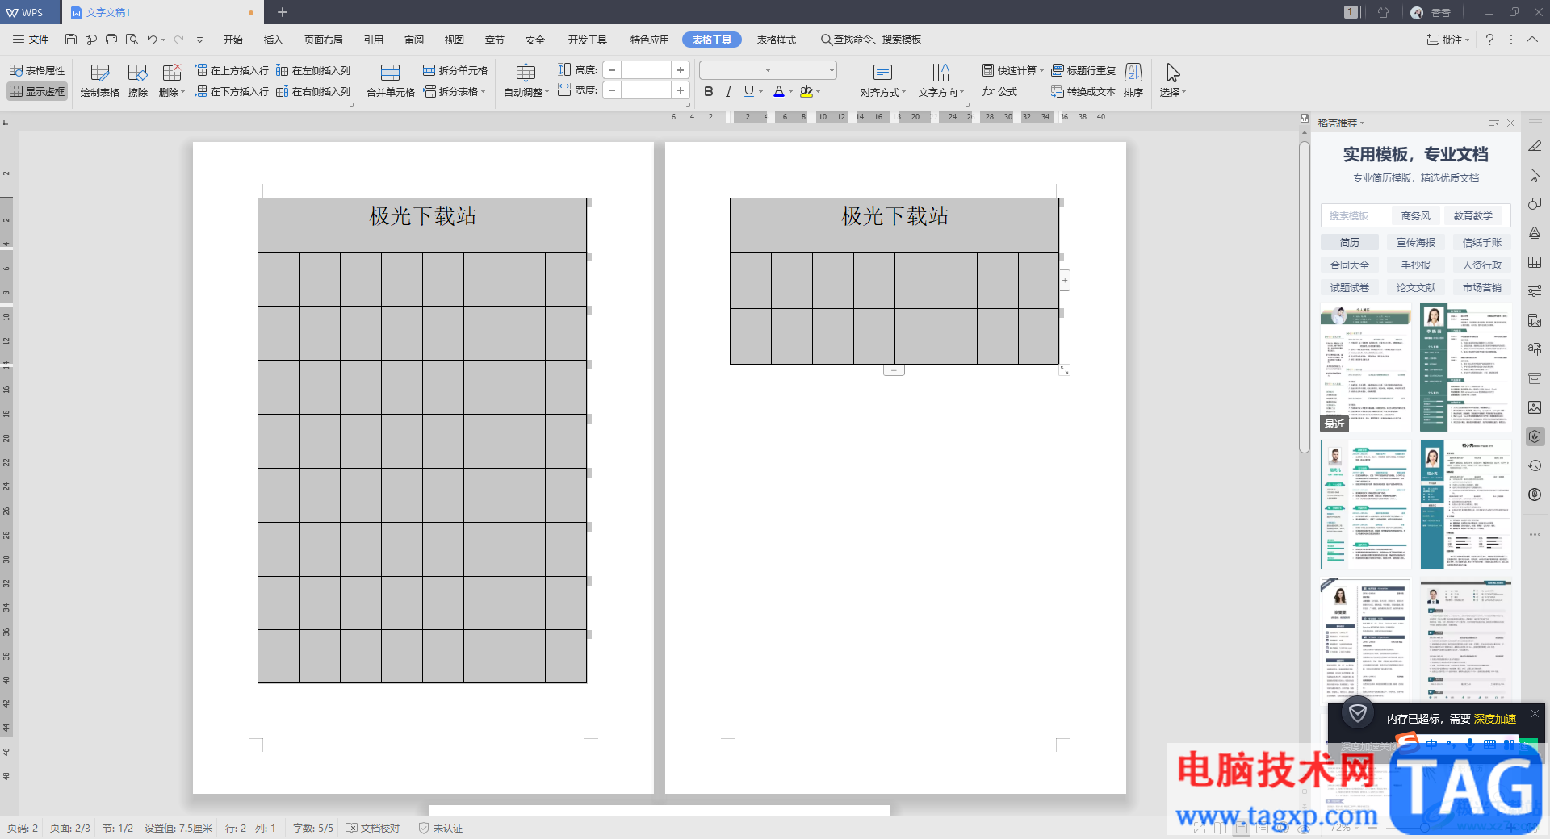Image resolution: width=1550 pixels, height=839 pixels.
Task: Switch to the 审阅 tab
Action: tap(414, 40)
